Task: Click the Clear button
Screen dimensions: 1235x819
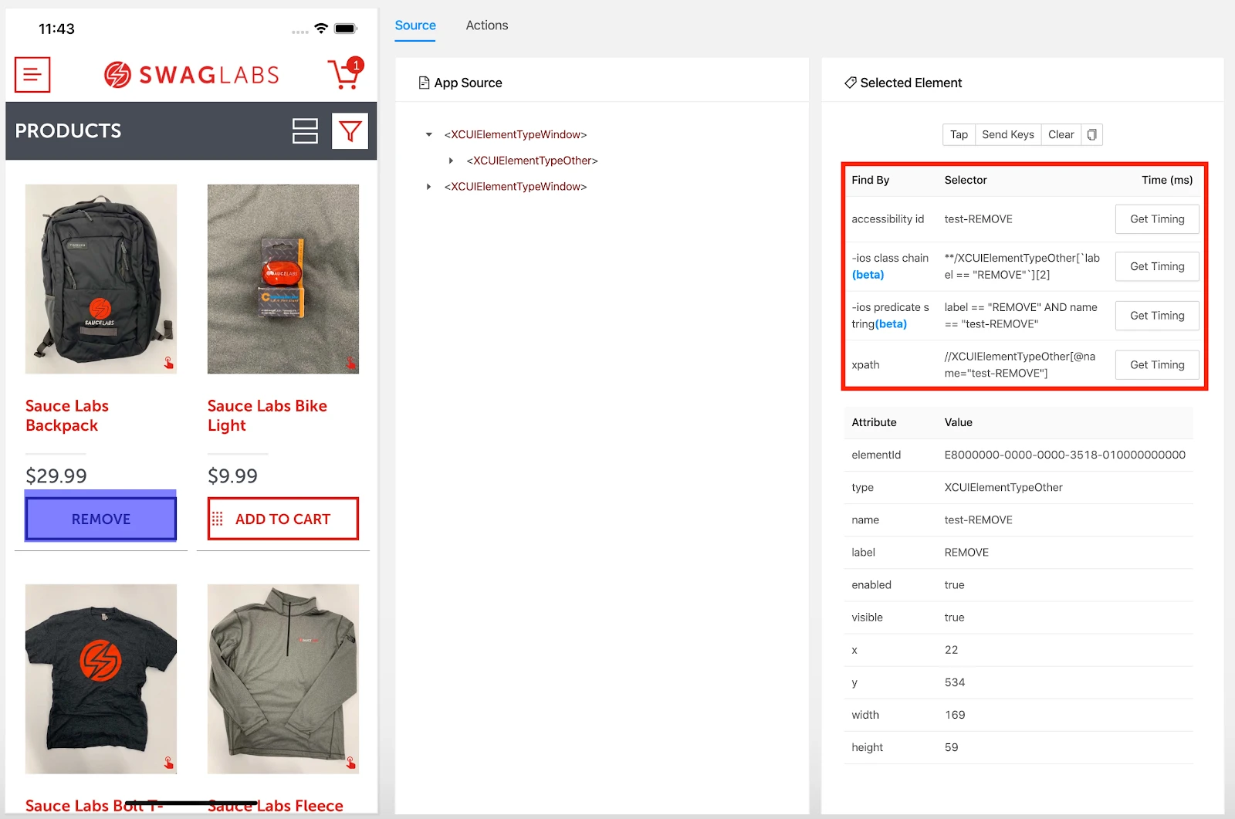Action: [x=1061, y=135]
